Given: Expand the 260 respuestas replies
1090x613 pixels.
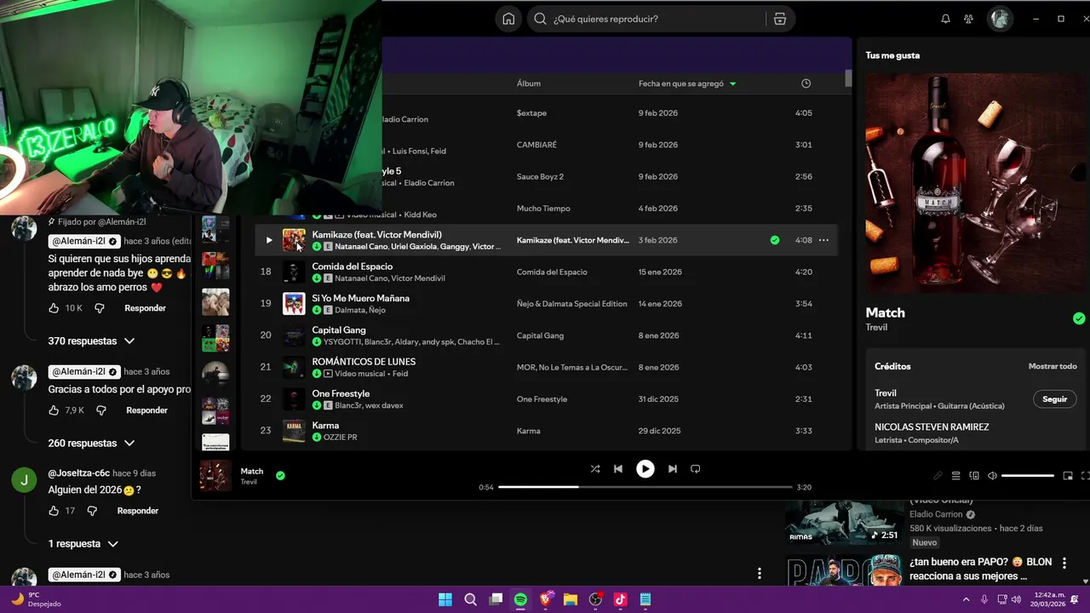Looking at the screenshot, I should click(91, 444).
